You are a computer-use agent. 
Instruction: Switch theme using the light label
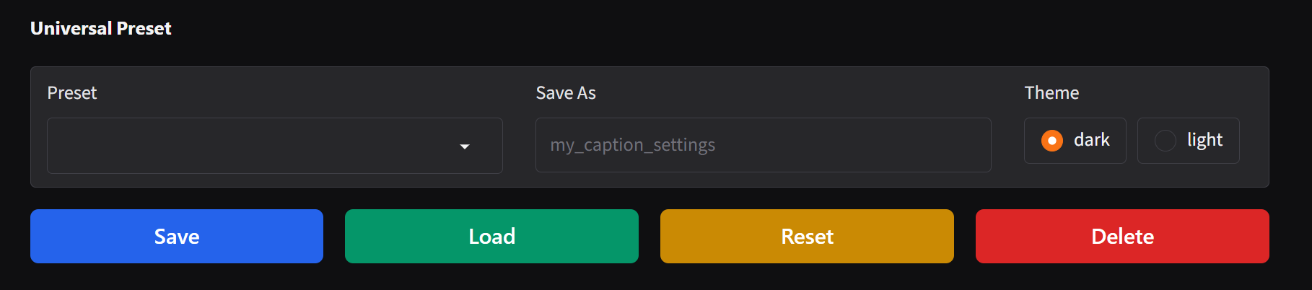coord(1204,140)
